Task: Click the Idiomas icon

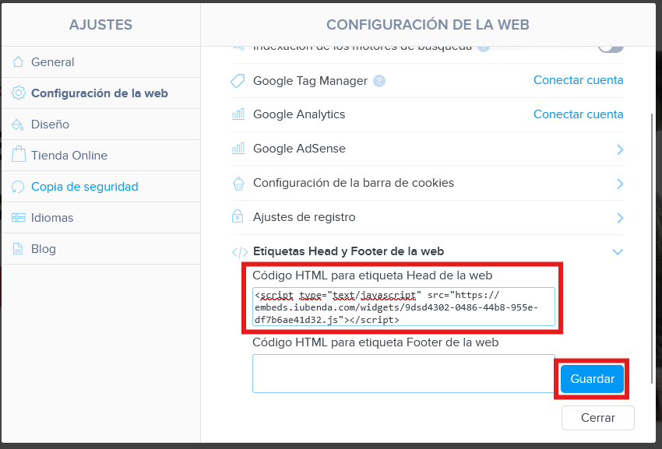Action: pos(18,217)
